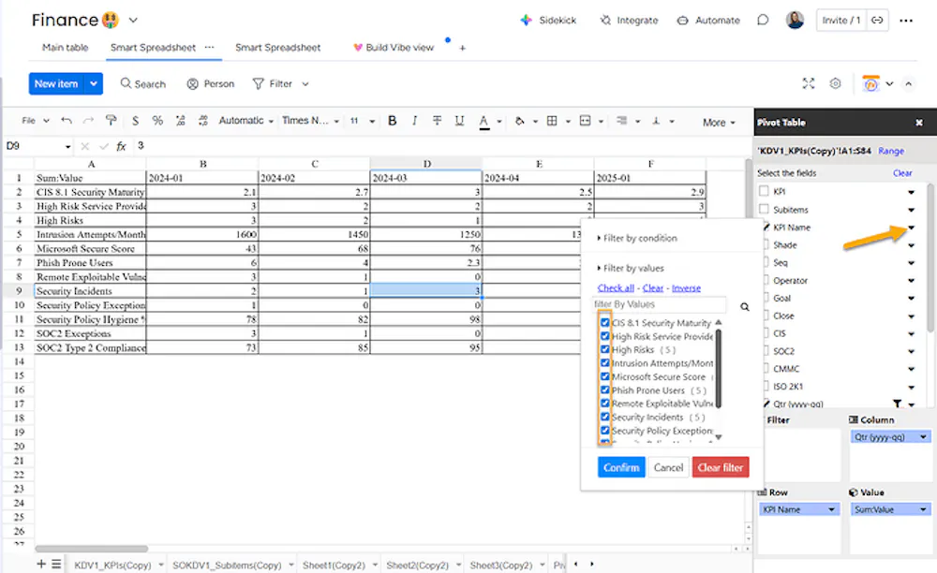Open the File menu in spreadsheet toolbar

[x=35, y=121]
